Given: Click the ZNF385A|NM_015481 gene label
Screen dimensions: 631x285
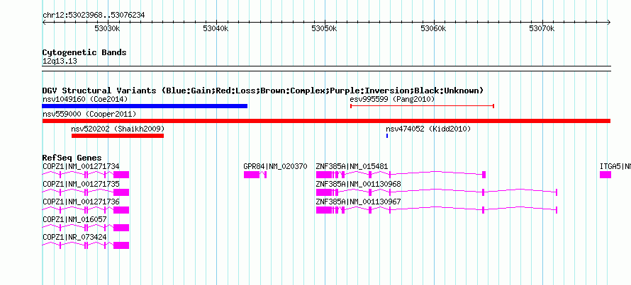Looking at the screenshot, I should tap(352, 167).
